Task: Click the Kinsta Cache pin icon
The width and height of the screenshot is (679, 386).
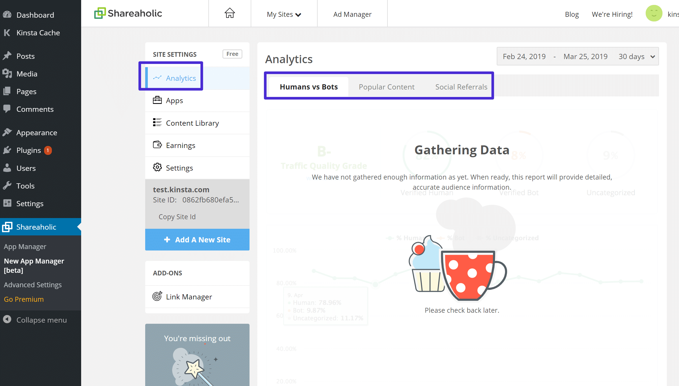Action: pyautogui.click(x=7, y=33)
